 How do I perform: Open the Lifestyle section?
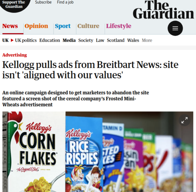[119, 26]
